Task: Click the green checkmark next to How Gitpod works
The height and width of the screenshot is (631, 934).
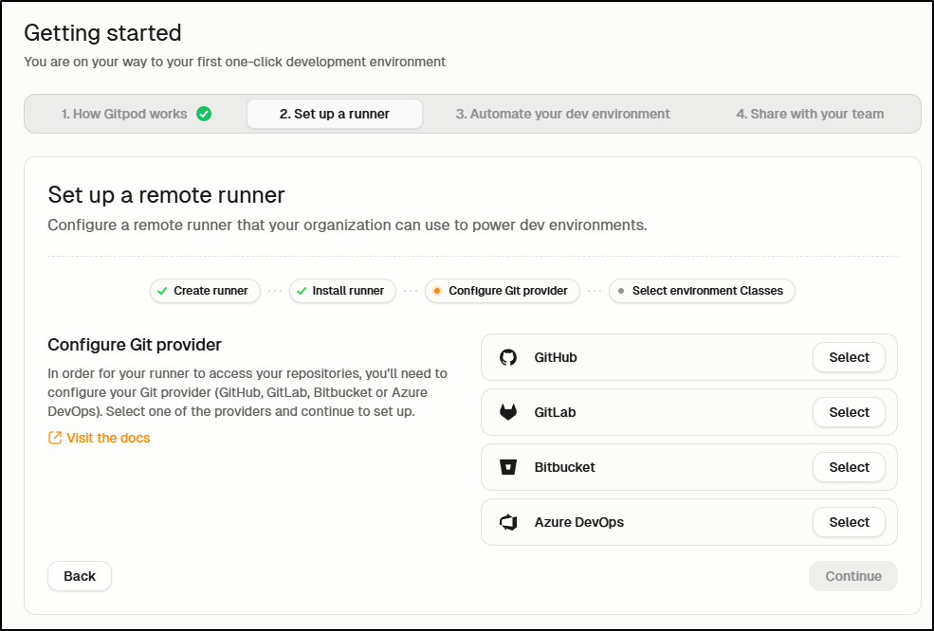Action: point(204,114)
